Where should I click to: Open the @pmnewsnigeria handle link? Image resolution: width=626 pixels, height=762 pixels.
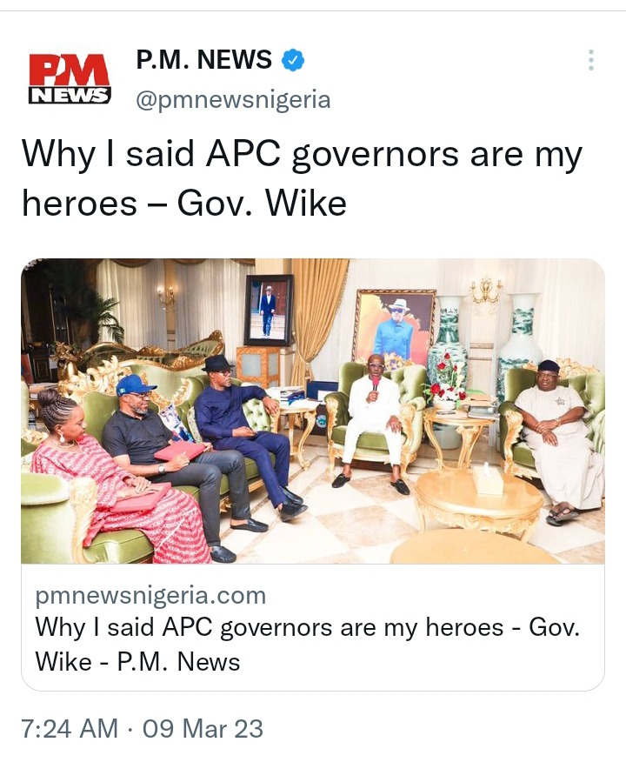(x=233, y=100)
